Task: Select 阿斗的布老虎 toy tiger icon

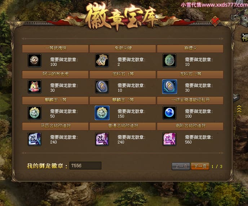Action: [x=35, y=87]
